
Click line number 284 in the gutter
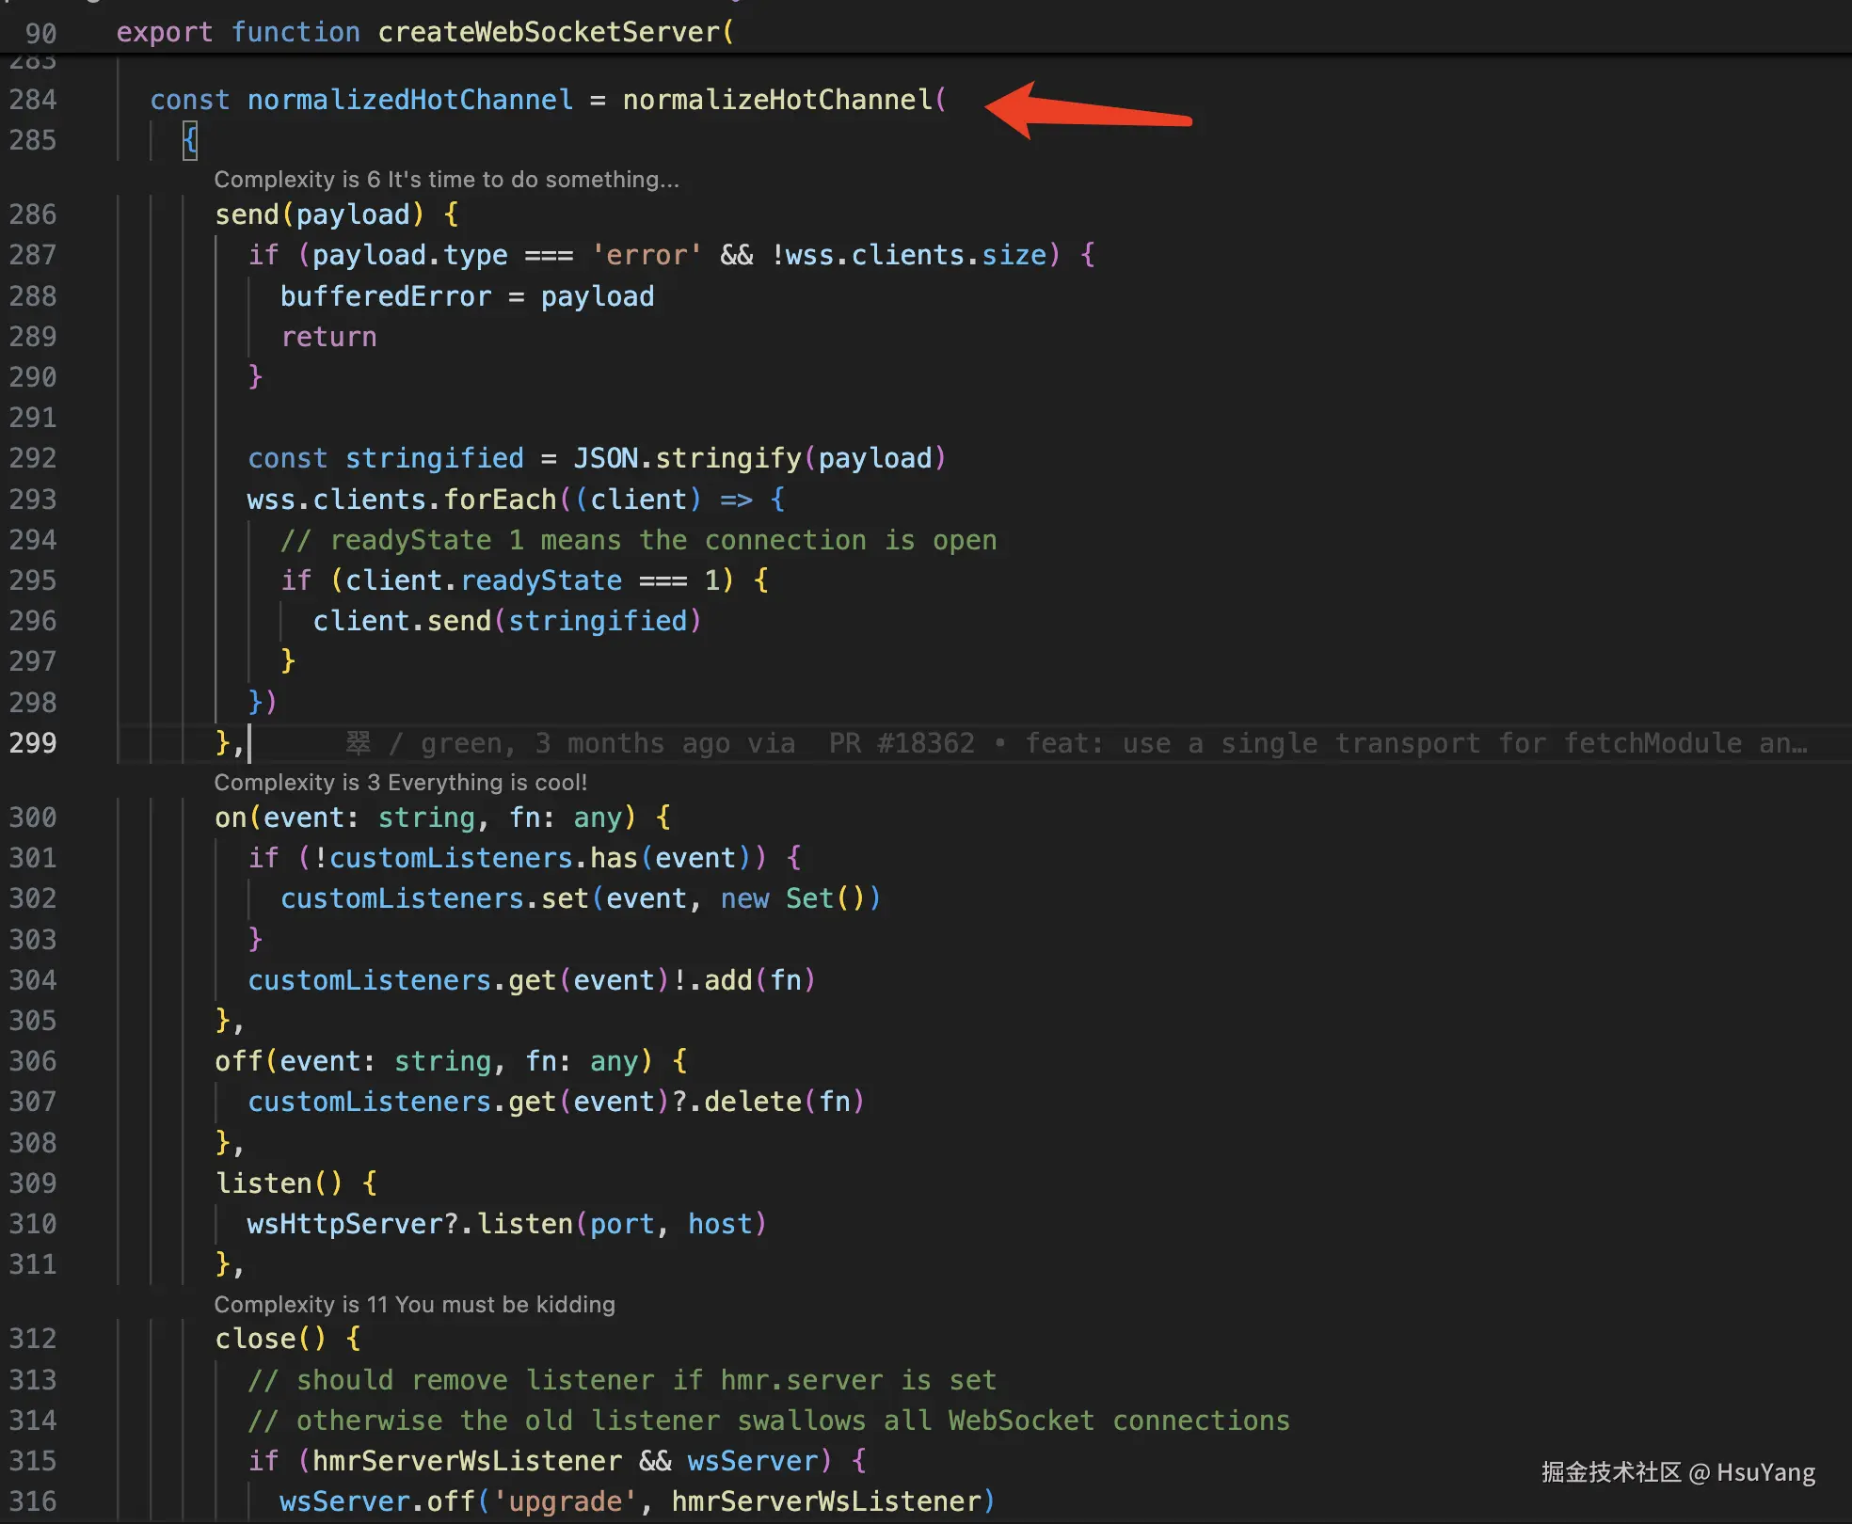[33, 100]
